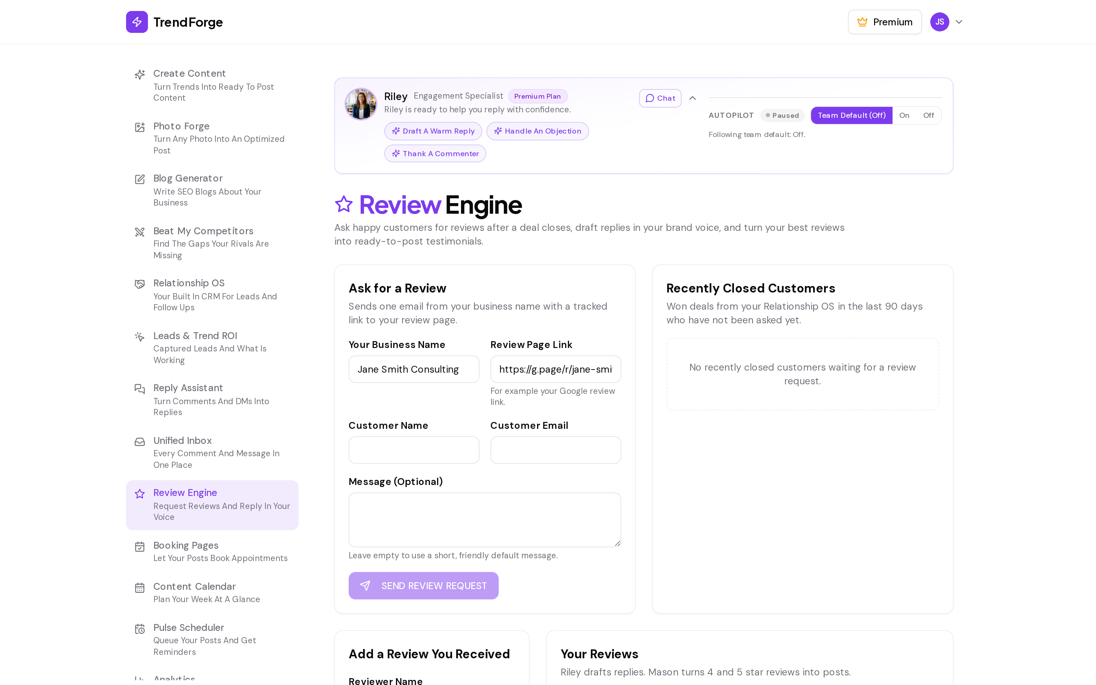Image resolution: width=1096 pixels, height=685 pixels.
Task: Click the sparkle icon on Thank A Commenter
Action: coord(396,153)
